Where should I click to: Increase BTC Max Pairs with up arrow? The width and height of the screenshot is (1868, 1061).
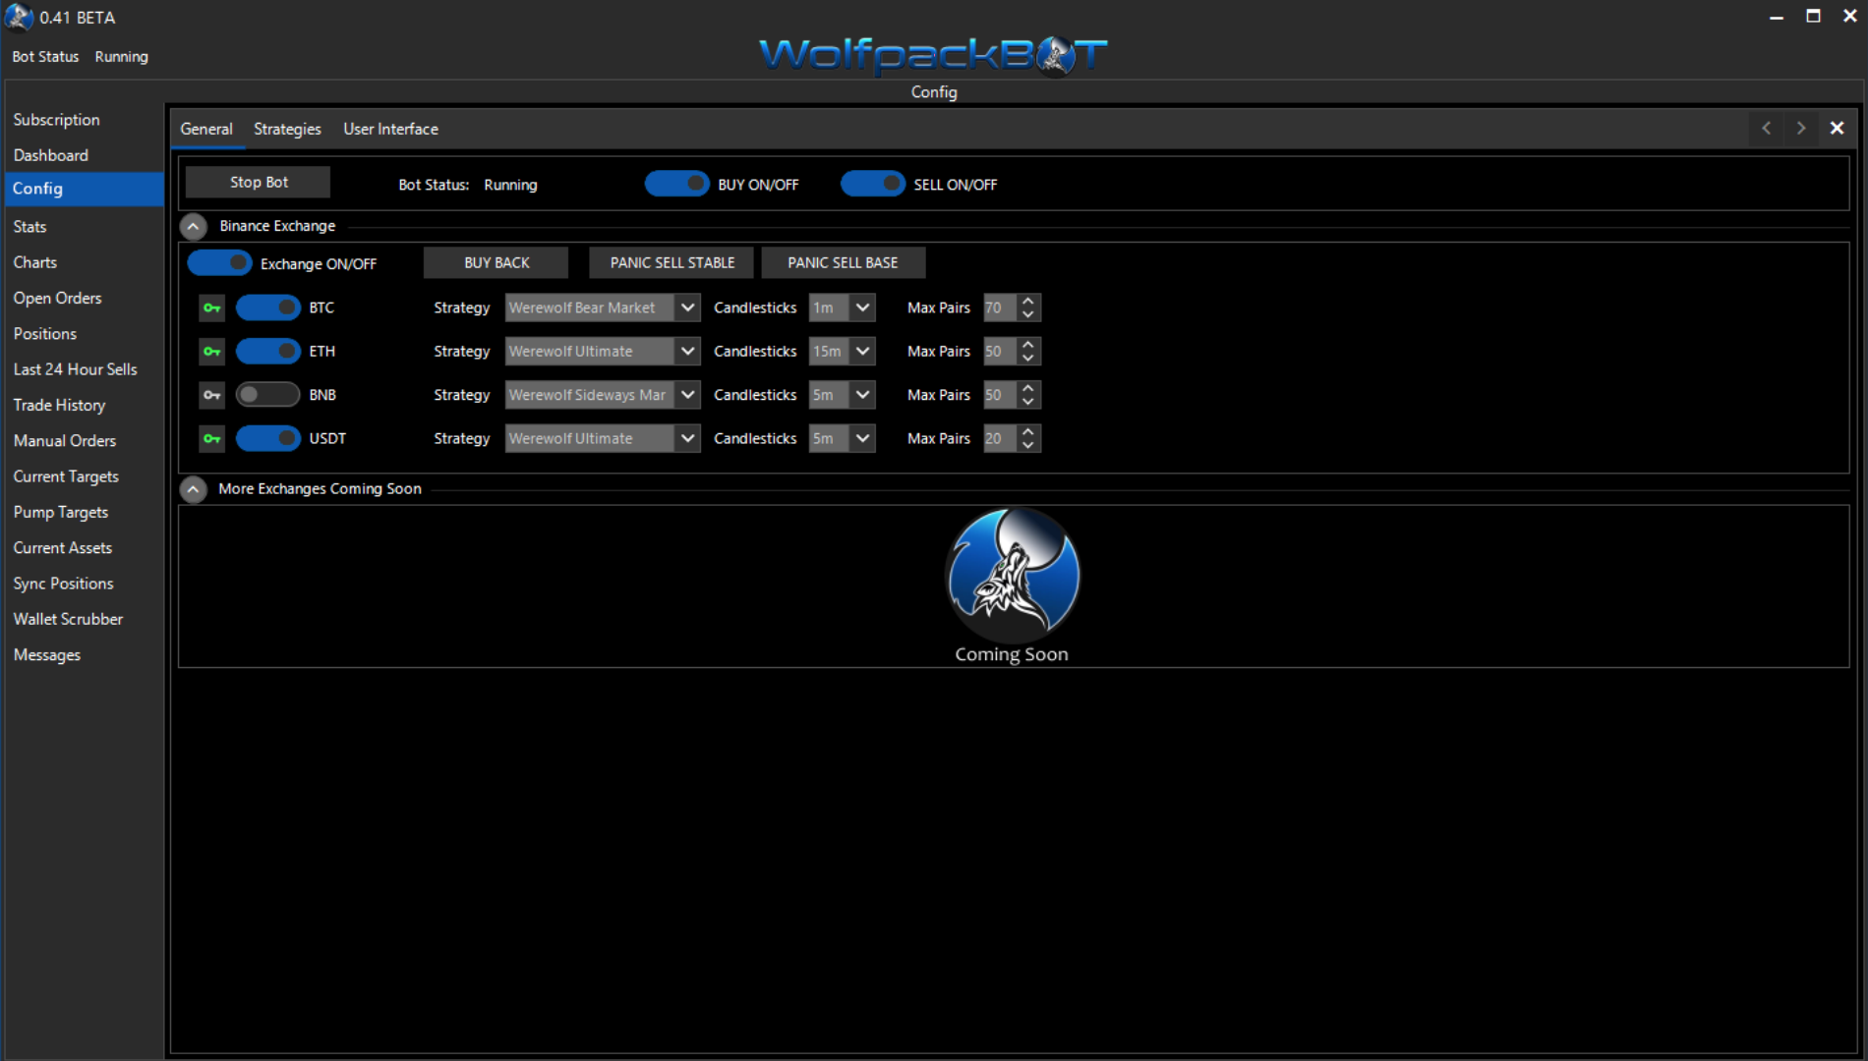pyautogui.click(x=1028, y=301)
